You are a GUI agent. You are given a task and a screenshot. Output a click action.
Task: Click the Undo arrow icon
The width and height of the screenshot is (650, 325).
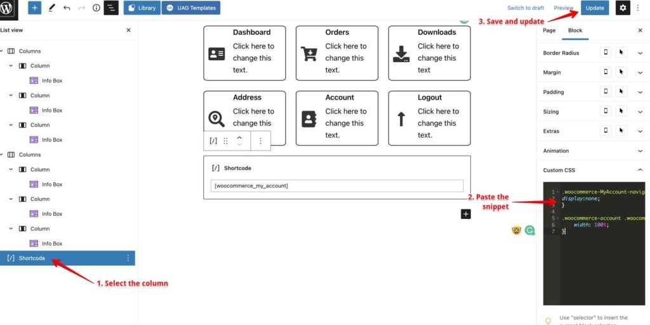click(67, 8)
